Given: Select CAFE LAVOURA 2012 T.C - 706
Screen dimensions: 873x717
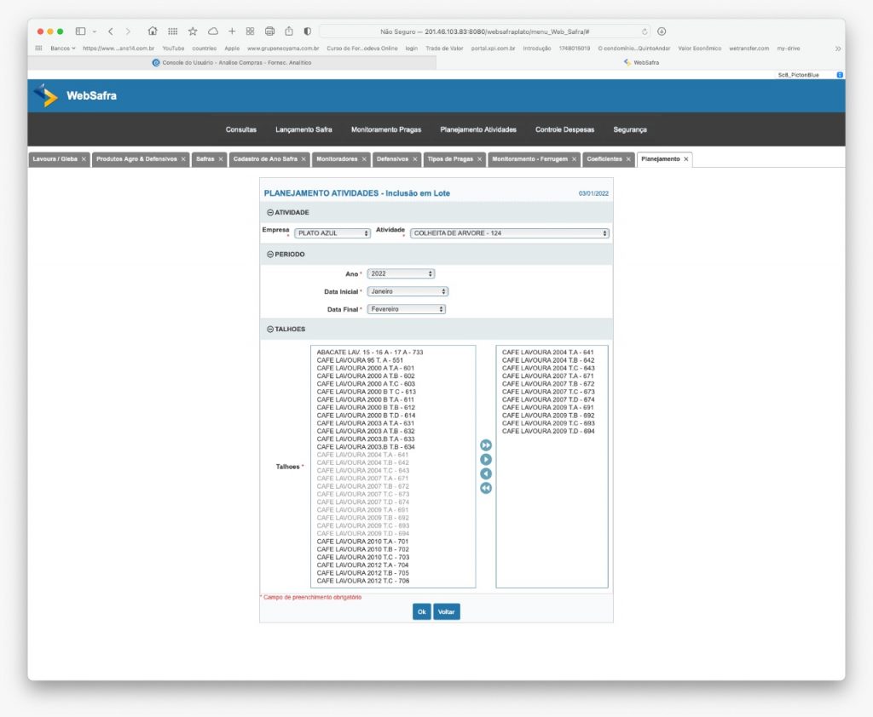Looking at the screenshot, I should tap(363, 581).
